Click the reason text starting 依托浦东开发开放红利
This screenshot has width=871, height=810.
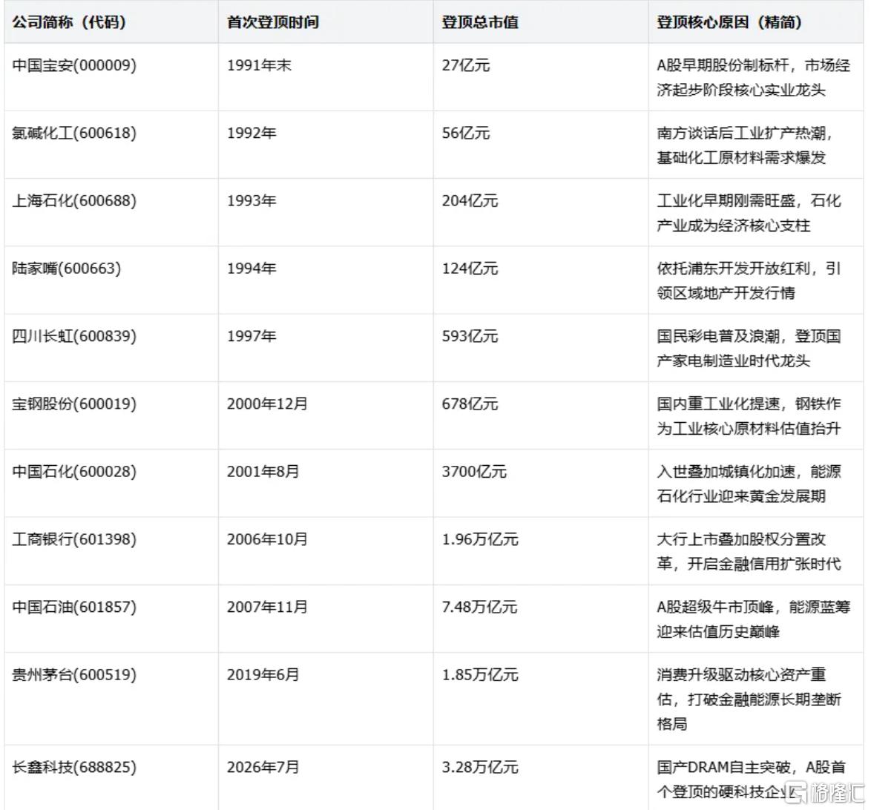(x=749, y=281)
